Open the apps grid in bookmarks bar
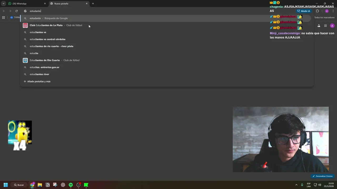 click(x=3, y=18)
